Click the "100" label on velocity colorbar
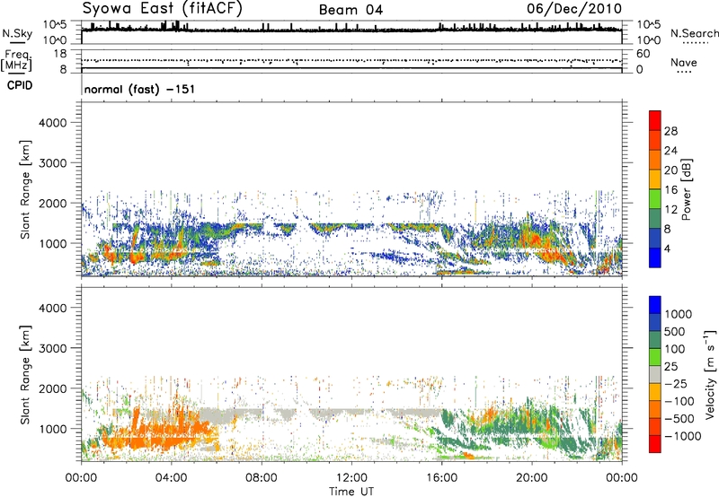The width and height of the screenshot is (719, 497). tap(675, 349)
